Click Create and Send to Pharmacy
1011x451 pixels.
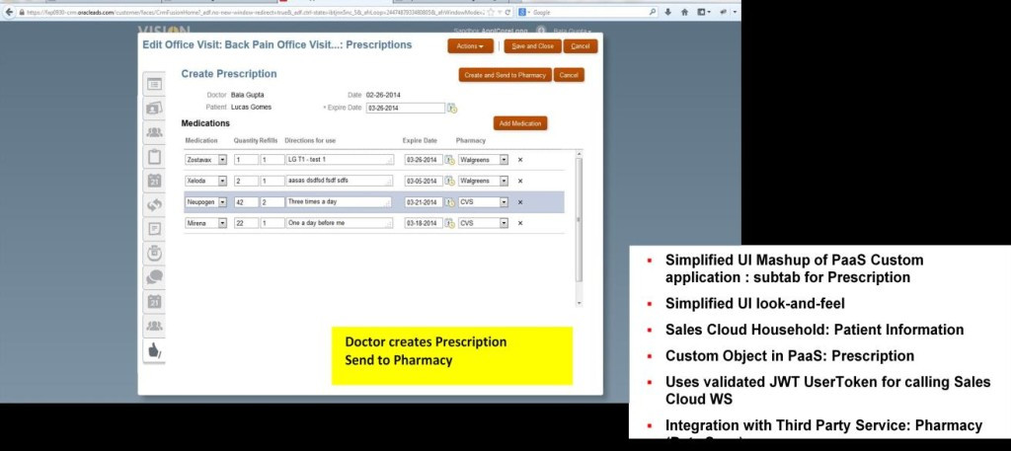505,75
